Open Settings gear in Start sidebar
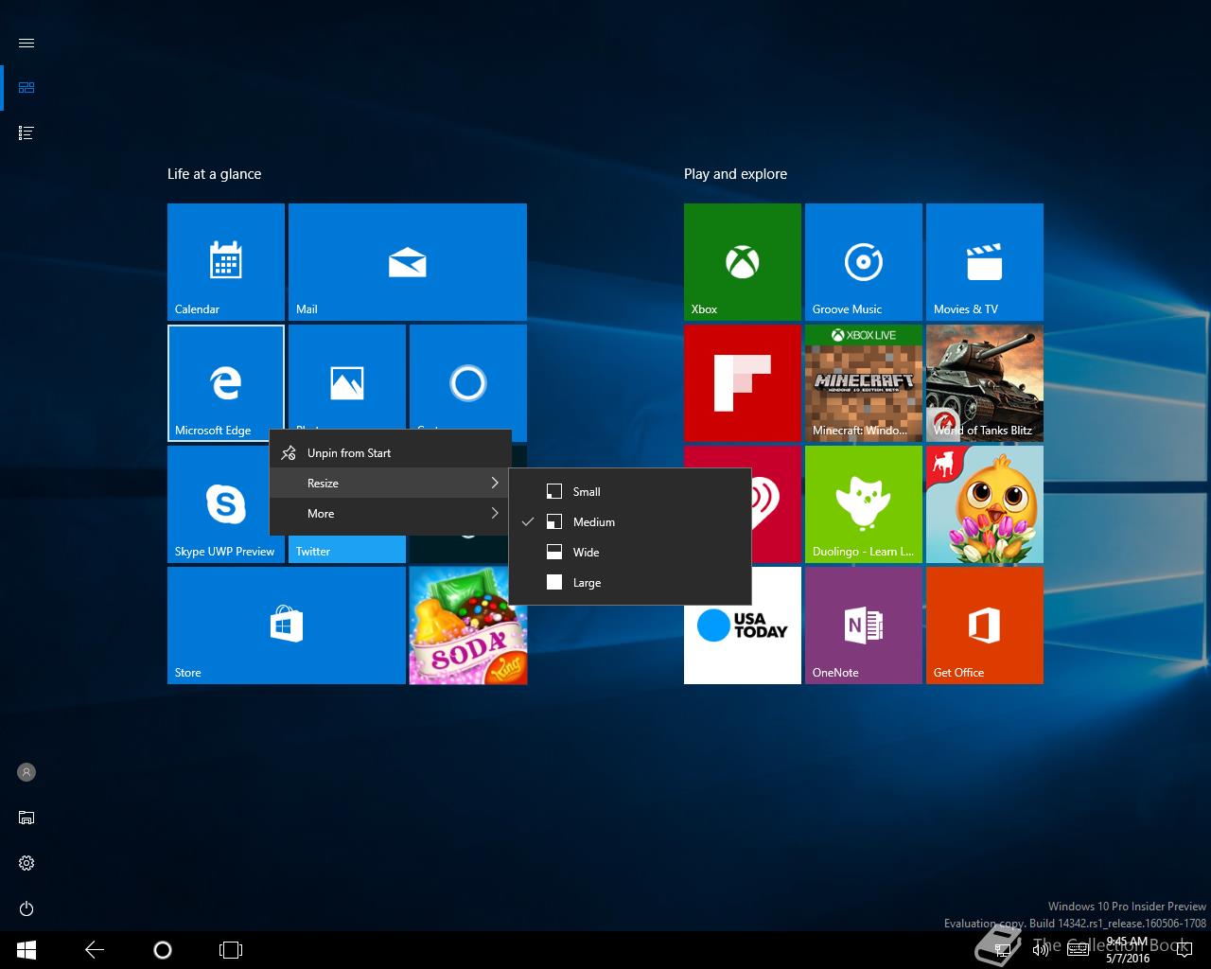Image resolution: width=1211 pixels, height=969 pixels. [26, 863]
